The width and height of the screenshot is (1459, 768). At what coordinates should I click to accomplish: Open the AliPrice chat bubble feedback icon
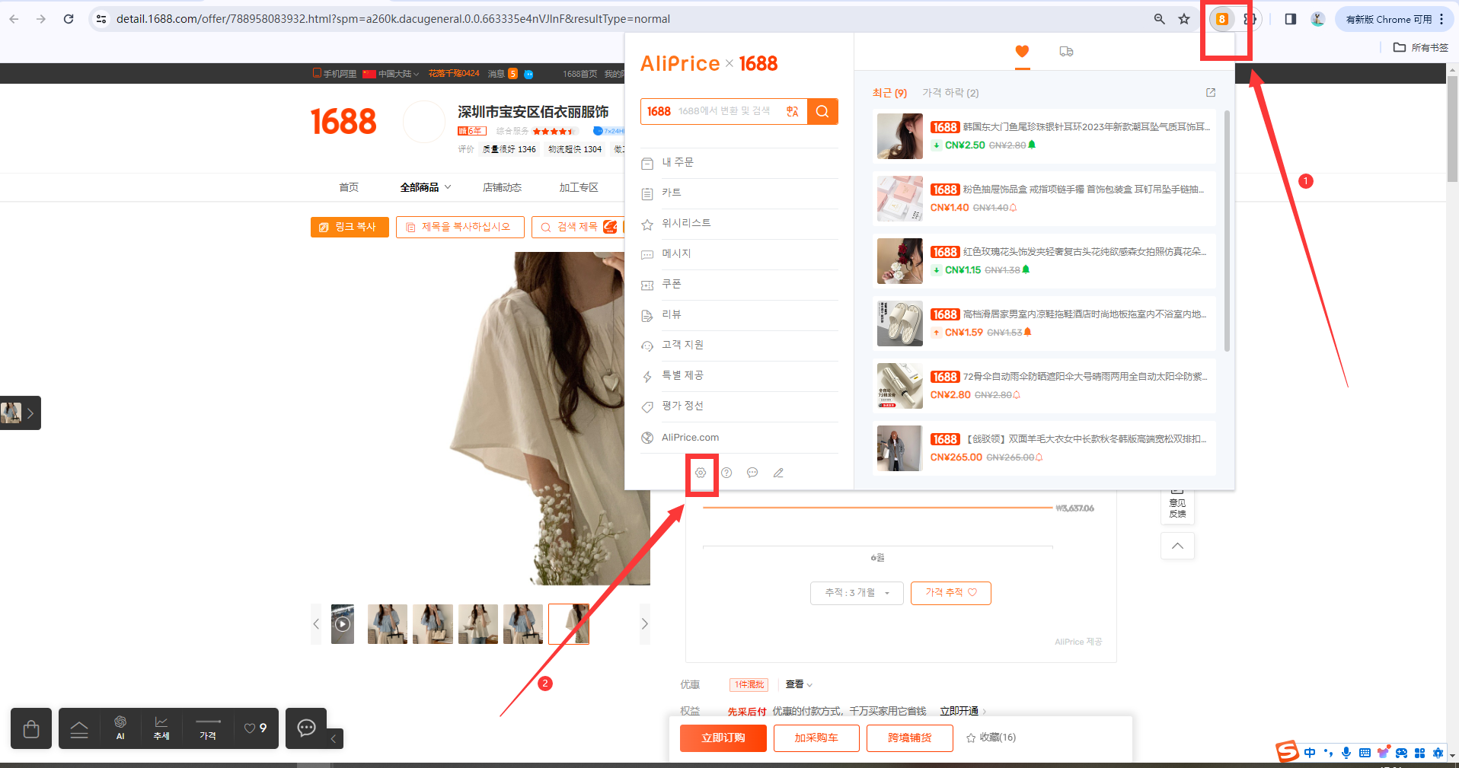(x=752, y=473)
